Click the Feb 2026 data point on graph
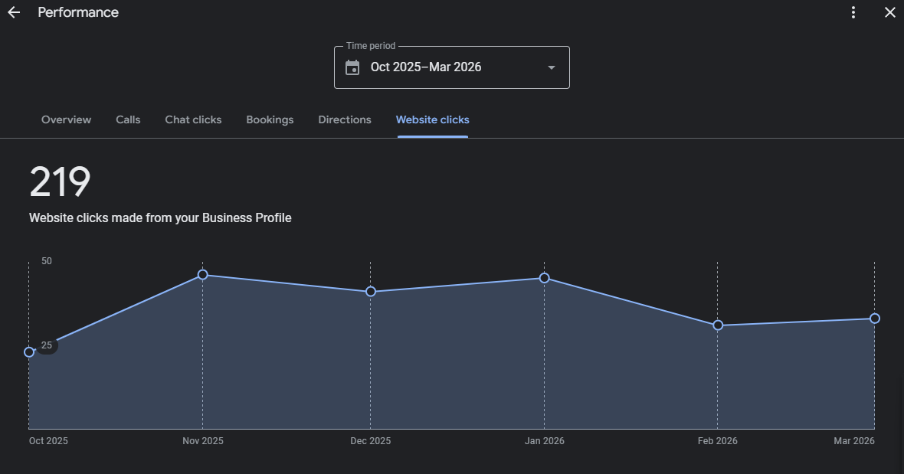Screen dimensions: 904x474 pos(718,325)
